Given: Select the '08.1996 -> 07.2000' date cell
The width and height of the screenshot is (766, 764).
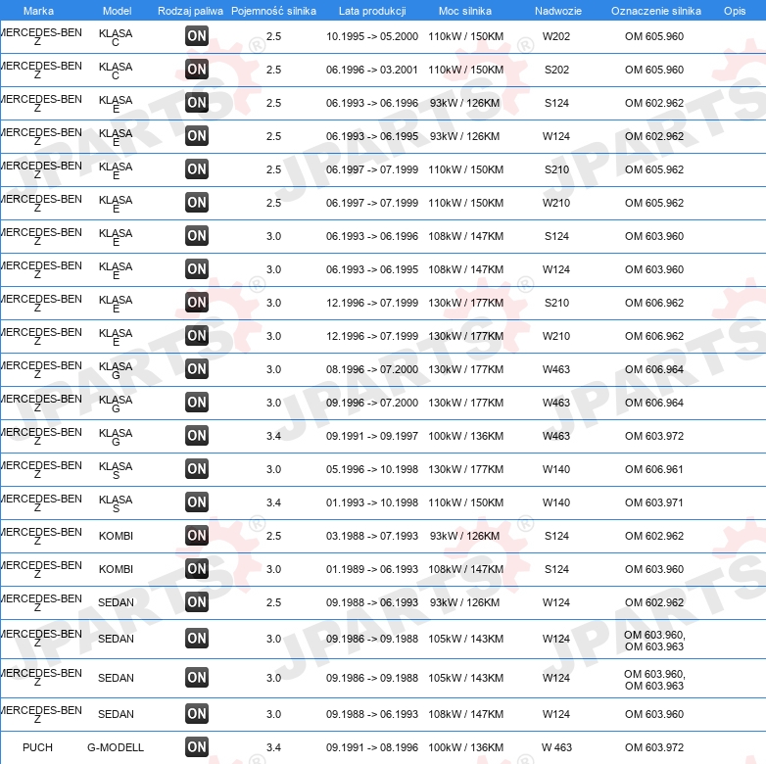Looking at the screenshot, I should tap(372, 369).
